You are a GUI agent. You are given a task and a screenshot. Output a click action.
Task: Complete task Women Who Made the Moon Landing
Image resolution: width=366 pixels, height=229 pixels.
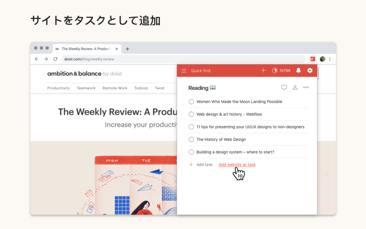pos(191,102)
